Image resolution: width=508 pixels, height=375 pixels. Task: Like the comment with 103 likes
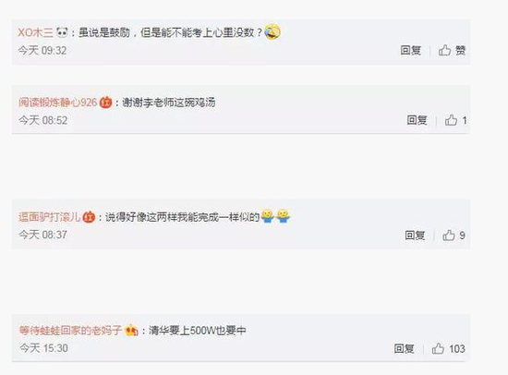pyautogui.click(x=448, y=349)
